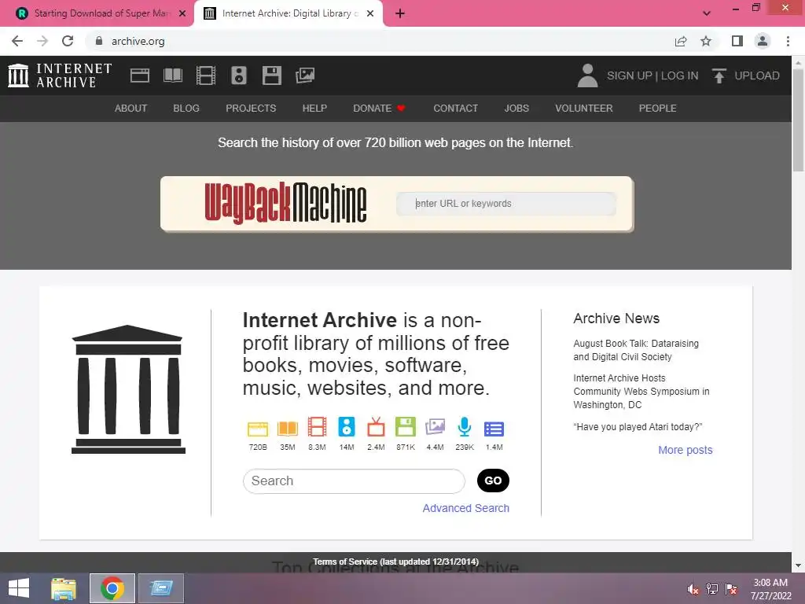Select the blue collections list icon labeled 1.4M
This screenshot has height=604, width=805.
coord(494,429)
